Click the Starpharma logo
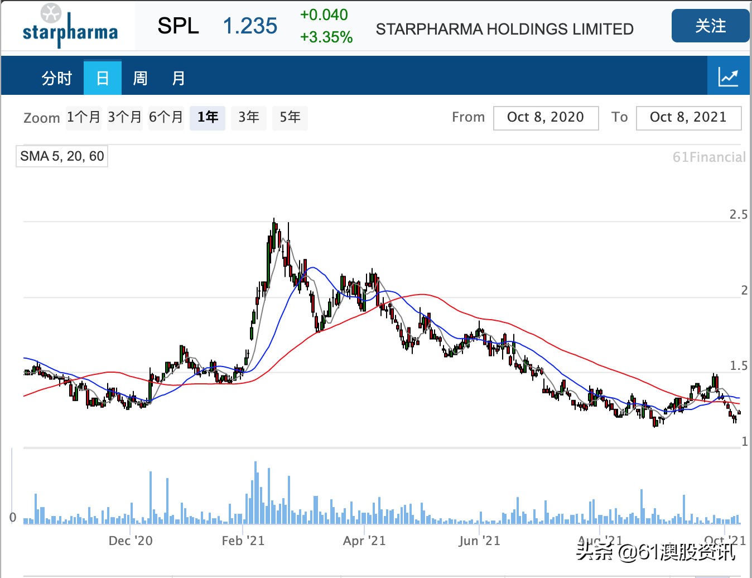The height and width of the screenshot is (578, 752). [x=70, y=26]
